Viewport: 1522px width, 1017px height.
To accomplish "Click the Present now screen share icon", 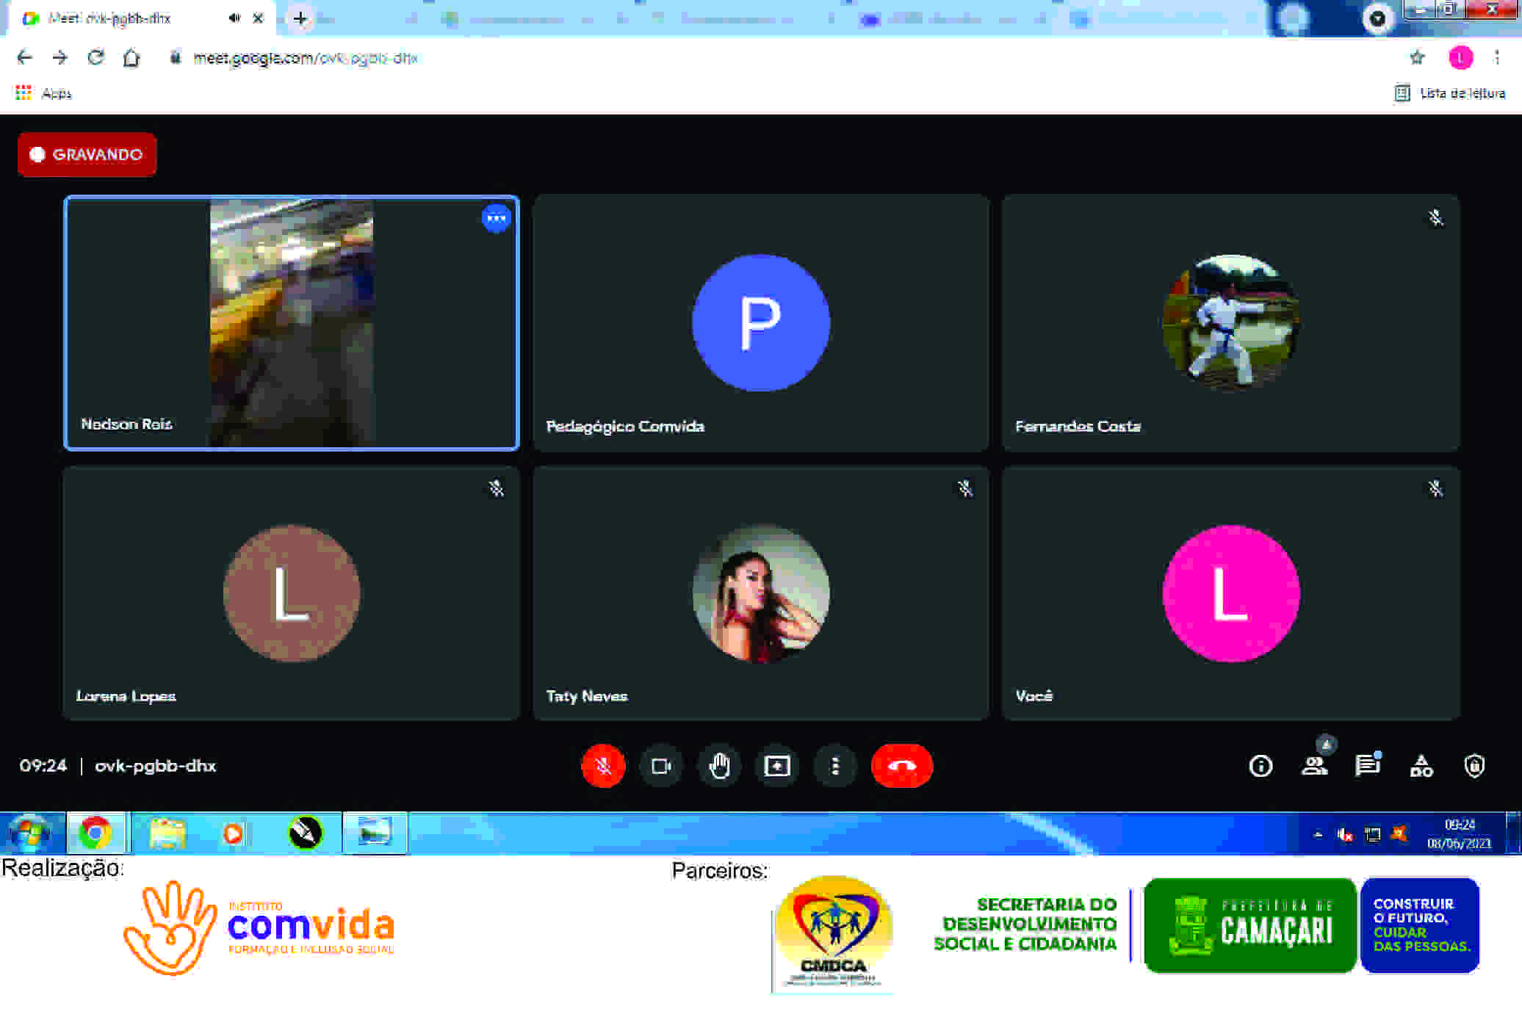I will pos(777,766).
